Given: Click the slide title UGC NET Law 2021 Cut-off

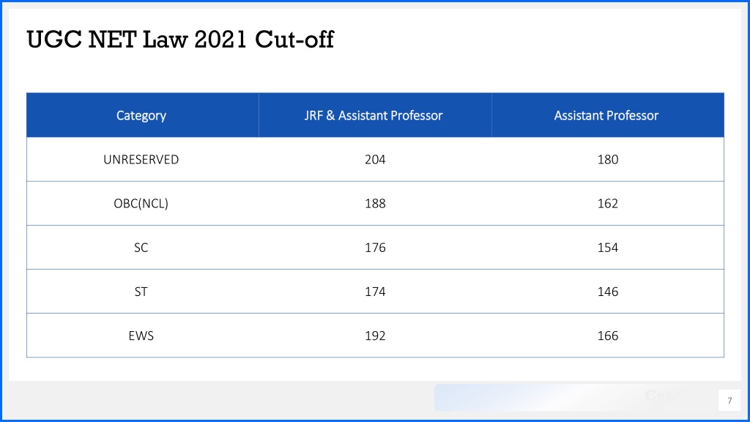Looking at the screenshot, I should point(180,40).
